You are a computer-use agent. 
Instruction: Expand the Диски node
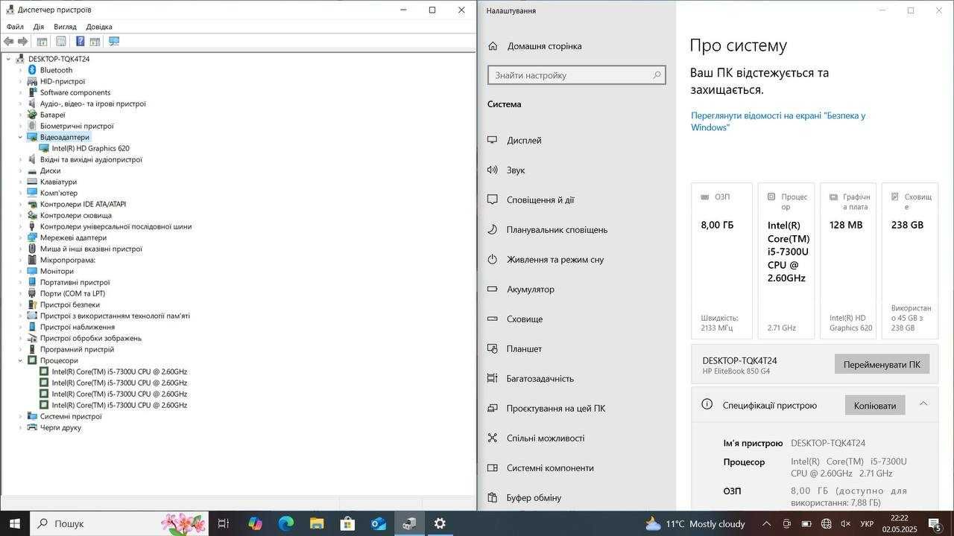click(x=21, y=170)
